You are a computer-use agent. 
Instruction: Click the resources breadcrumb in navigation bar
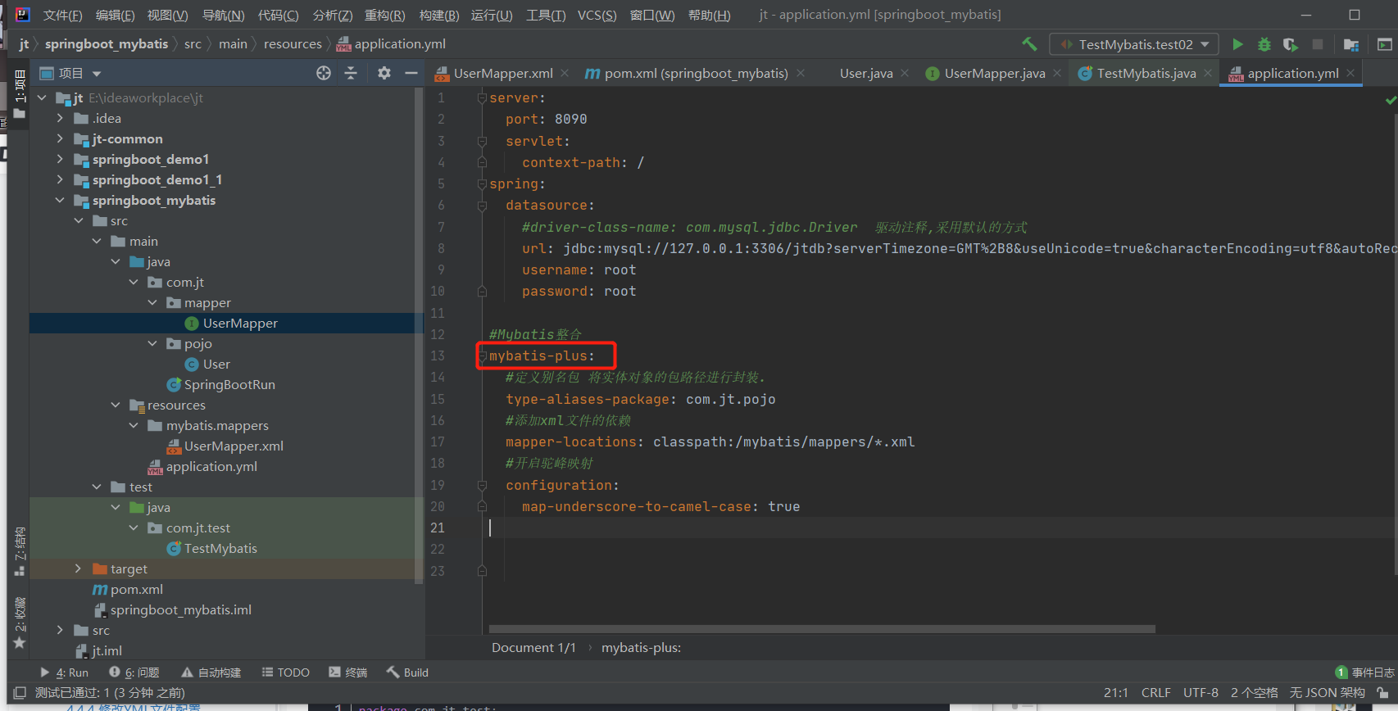[x=293, y=44]
